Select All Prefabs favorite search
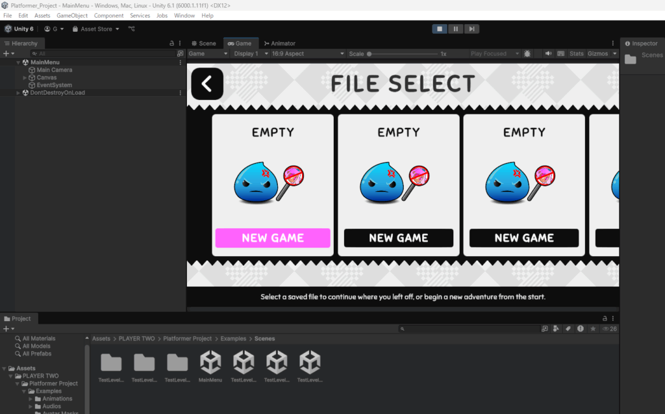665x414 pixels. (x=33, y=354)
